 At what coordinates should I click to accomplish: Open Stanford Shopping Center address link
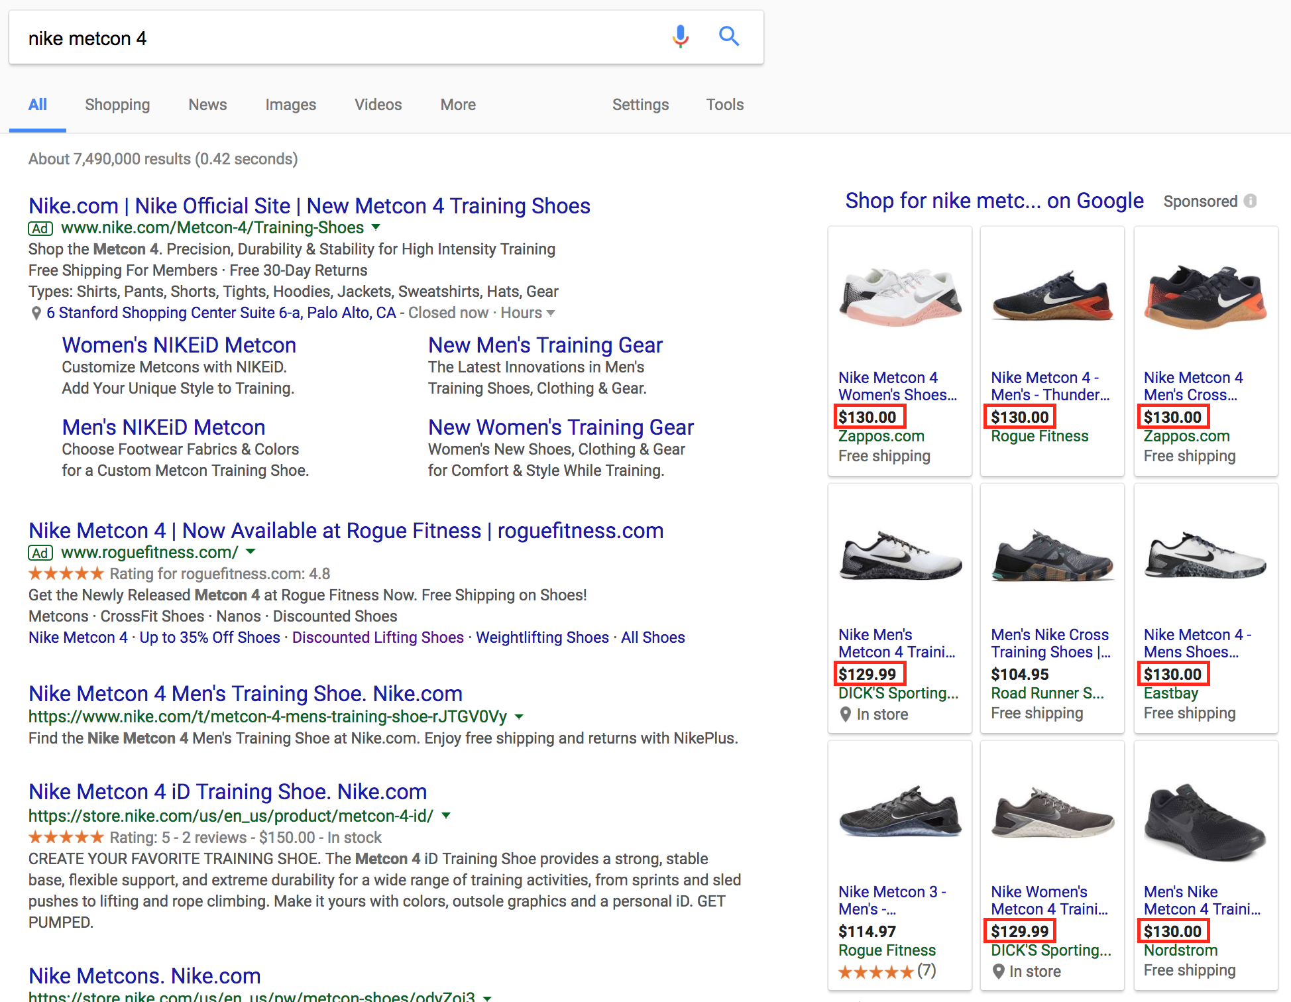tap(221, 313)
